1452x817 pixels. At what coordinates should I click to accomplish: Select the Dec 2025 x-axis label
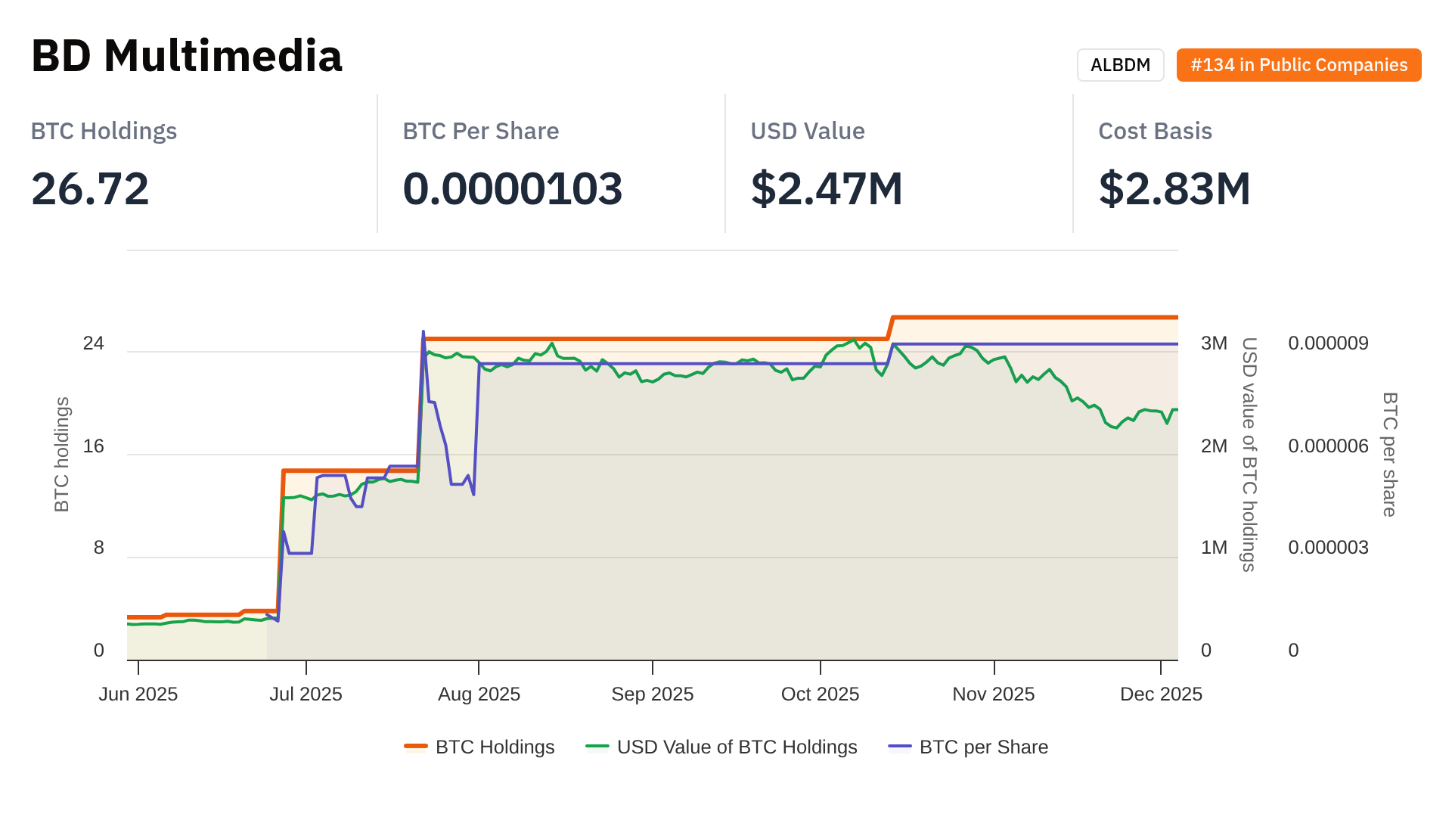1161,694
